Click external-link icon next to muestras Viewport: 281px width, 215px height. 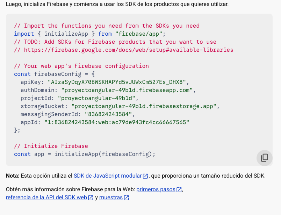(127, 198)
